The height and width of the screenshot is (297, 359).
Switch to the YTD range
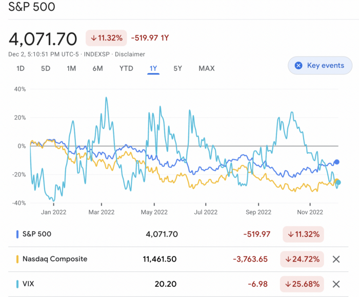[126, 68]
